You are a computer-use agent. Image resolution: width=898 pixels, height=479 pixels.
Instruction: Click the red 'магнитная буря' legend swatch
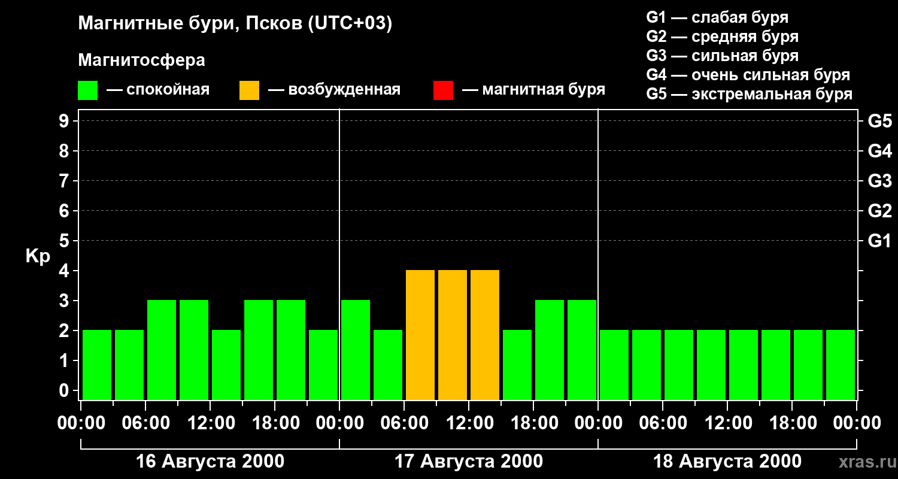(x=443, y=90)
